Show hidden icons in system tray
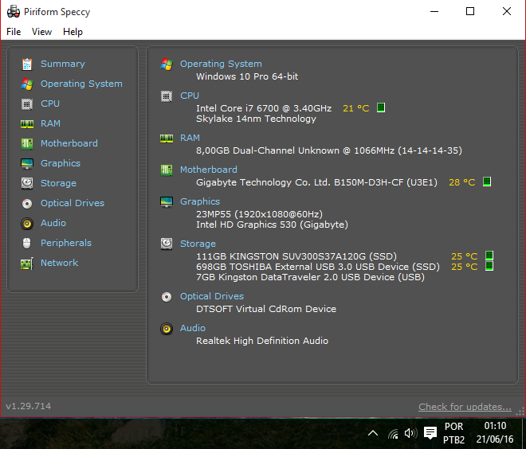 point(373,433)
